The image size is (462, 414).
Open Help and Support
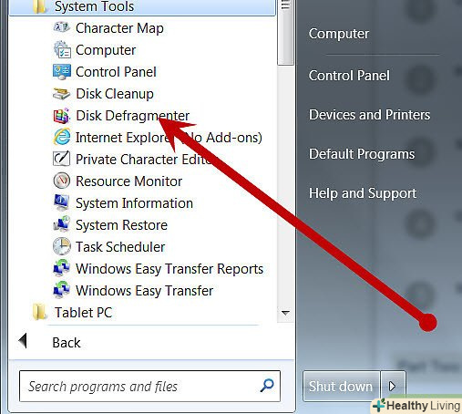(x=363, y=193)
